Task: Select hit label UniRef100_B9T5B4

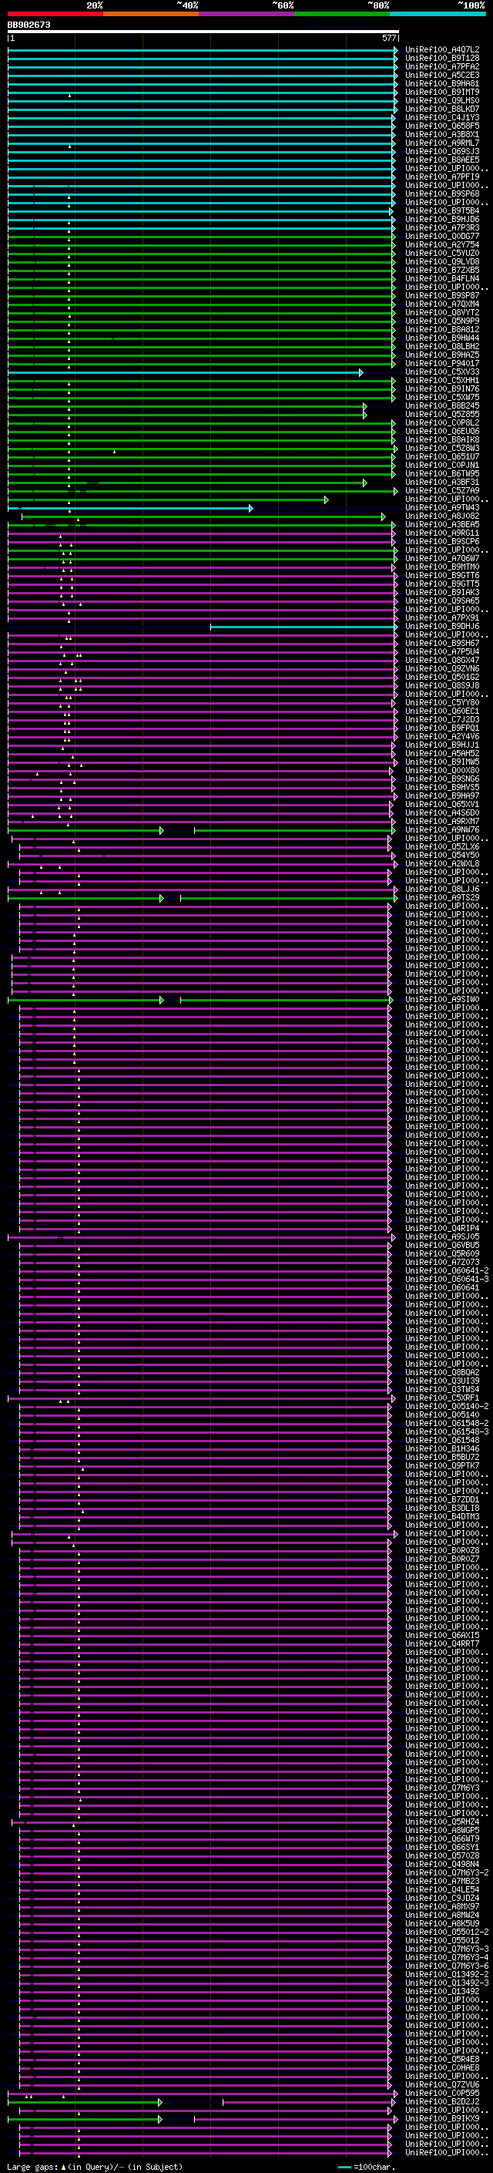Action: point(442,211)
